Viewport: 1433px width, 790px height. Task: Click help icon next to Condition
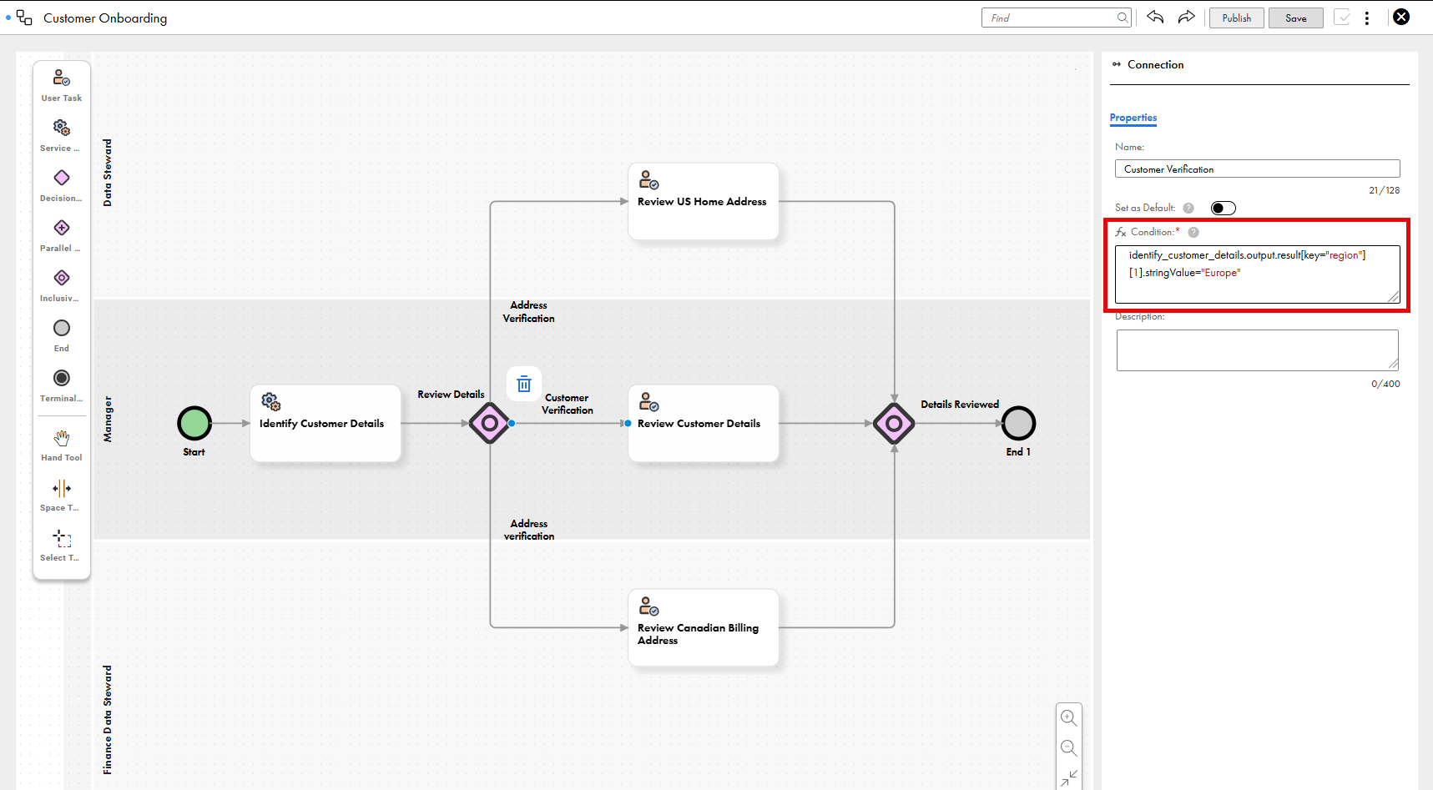1193,232
